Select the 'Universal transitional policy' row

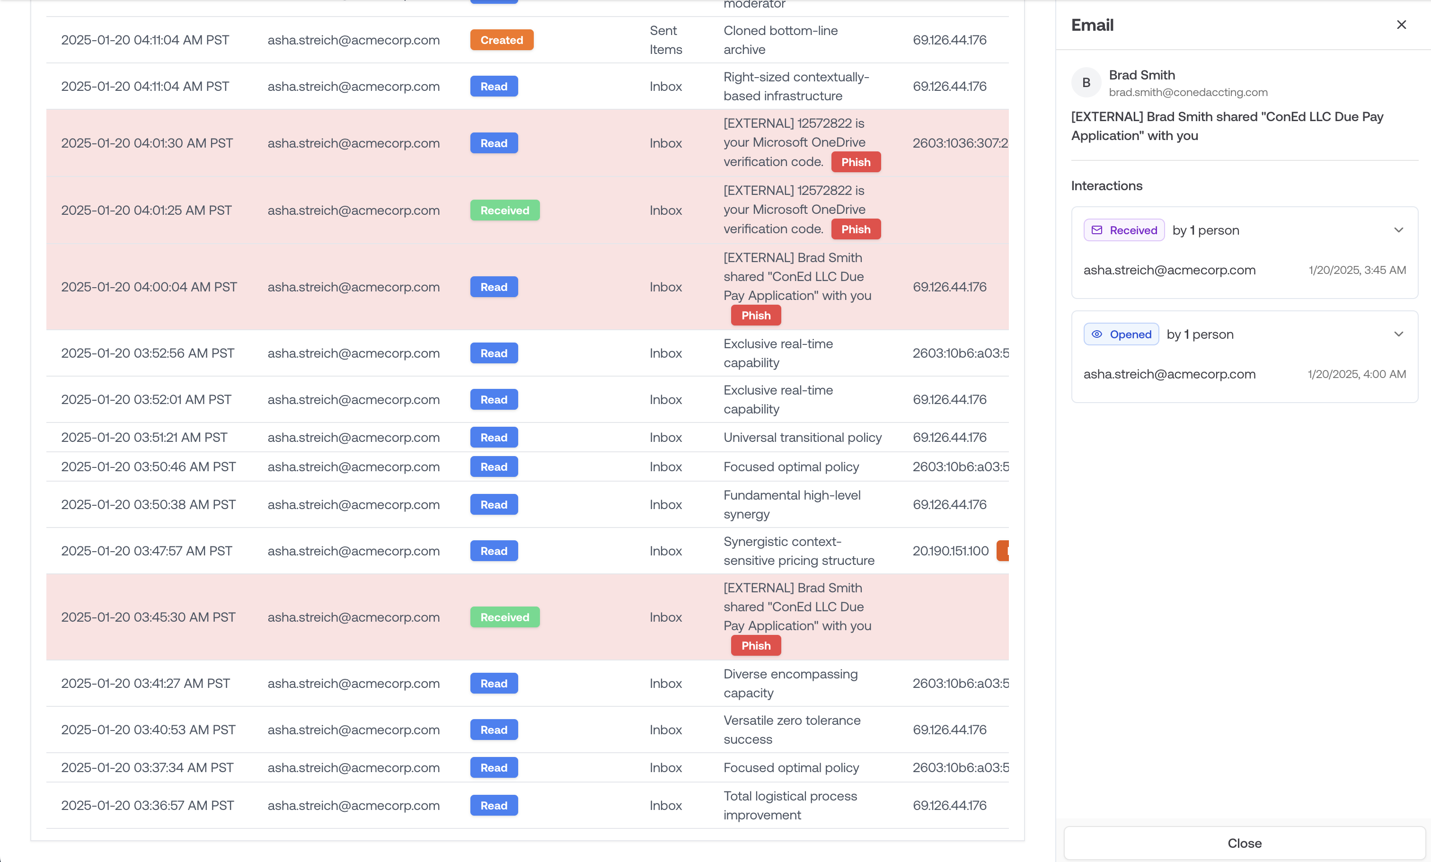click(x=802, y=437)
